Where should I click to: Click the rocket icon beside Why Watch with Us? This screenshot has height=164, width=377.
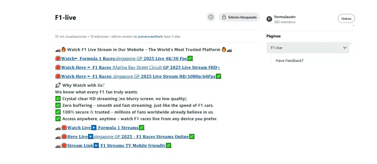tap(58, 85)
